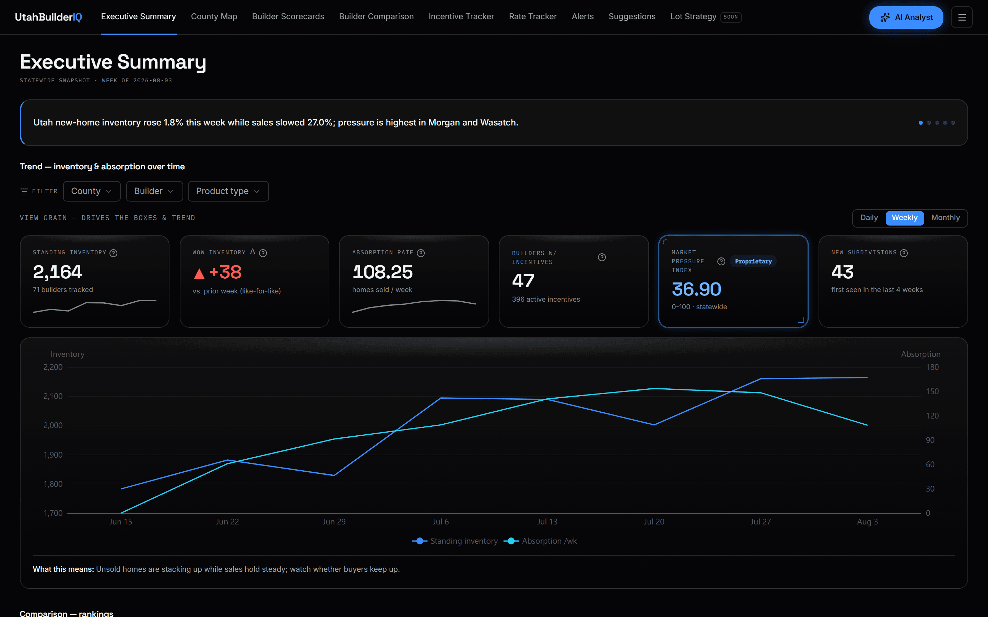This screenshot has height=617, width=988.
Task: Open the Absorption Rate 108.25 card
Action: [x=414, y=281]
